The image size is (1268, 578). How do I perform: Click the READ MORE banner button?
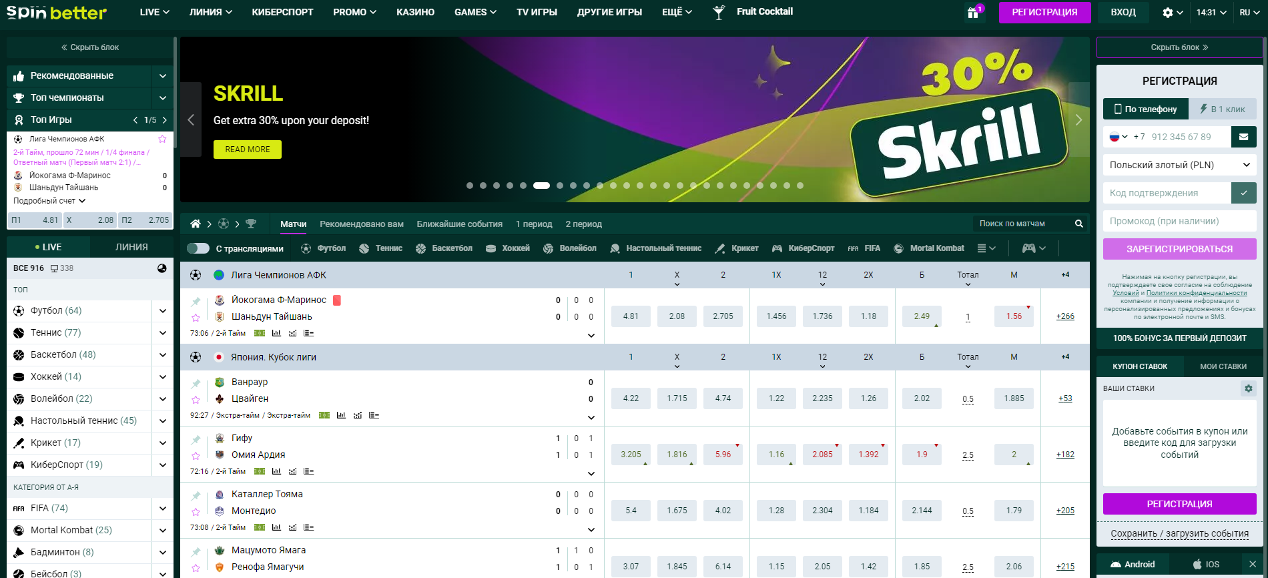tap(247, 150)
